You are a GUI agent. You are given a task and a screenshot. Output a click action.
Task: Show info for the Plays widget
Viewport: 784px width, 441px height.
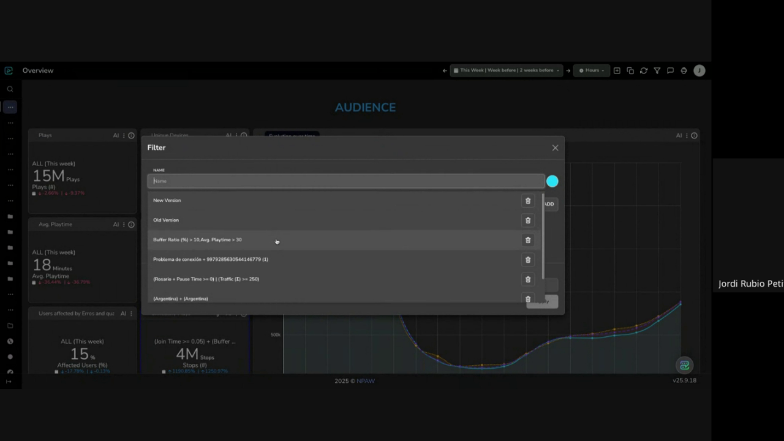pos(131,135)
